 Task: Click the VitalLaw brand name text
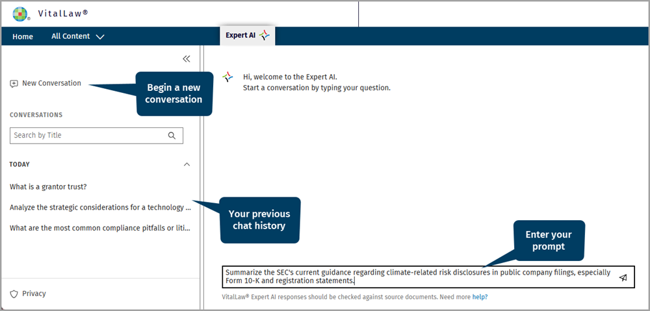pyautogui.click(x=62, y=13)
